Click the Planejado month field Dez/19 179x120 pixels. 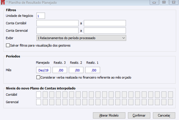tap(44, 70)
